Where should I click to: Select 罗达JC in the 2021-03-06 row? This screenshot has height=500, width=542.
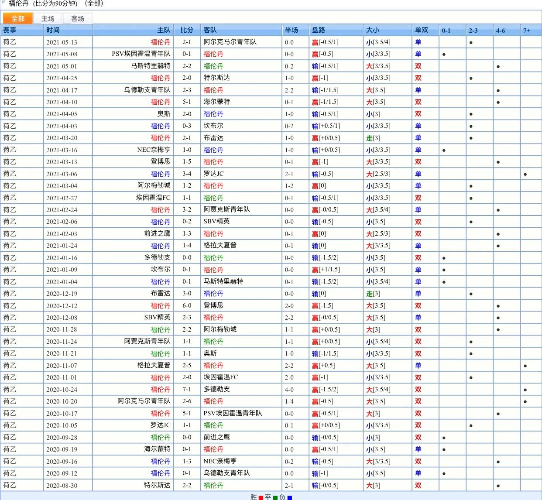coord(213,174)
